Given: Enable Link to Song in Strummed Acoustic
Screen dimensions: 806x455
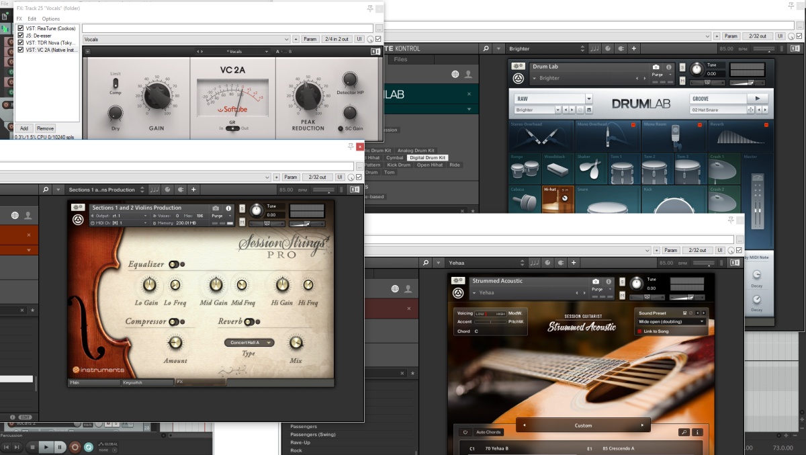Looking at the screenshot, I should click(x=640, y=331).
